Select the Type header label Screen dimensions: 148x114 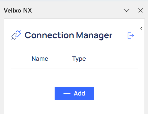point(79,59)
